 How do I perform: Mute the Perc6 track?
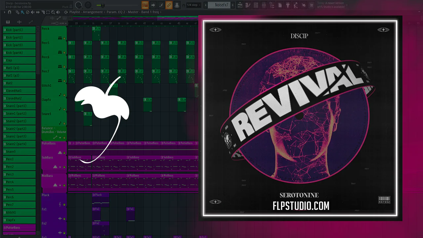pos(64,66)
